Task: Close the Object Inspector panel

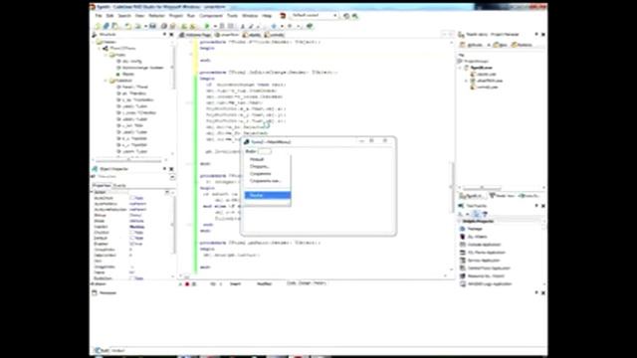Action: (171, 169)
